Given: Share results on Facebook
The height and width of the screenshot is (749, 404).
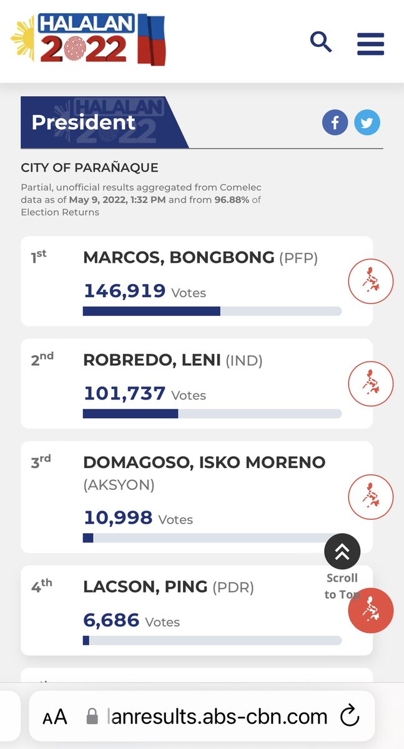Looking at the screenshot, I should point(335,122).
